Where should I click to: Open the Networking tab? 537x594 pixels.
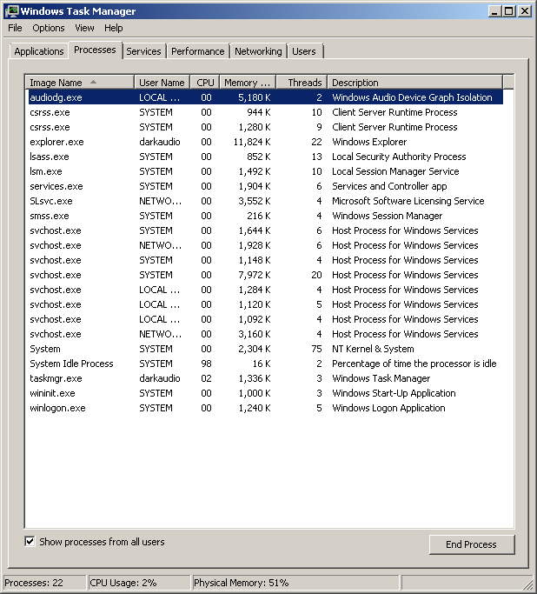258,51
